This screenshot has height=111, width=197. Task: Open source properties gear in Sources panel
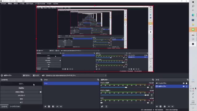click(165, 106)
